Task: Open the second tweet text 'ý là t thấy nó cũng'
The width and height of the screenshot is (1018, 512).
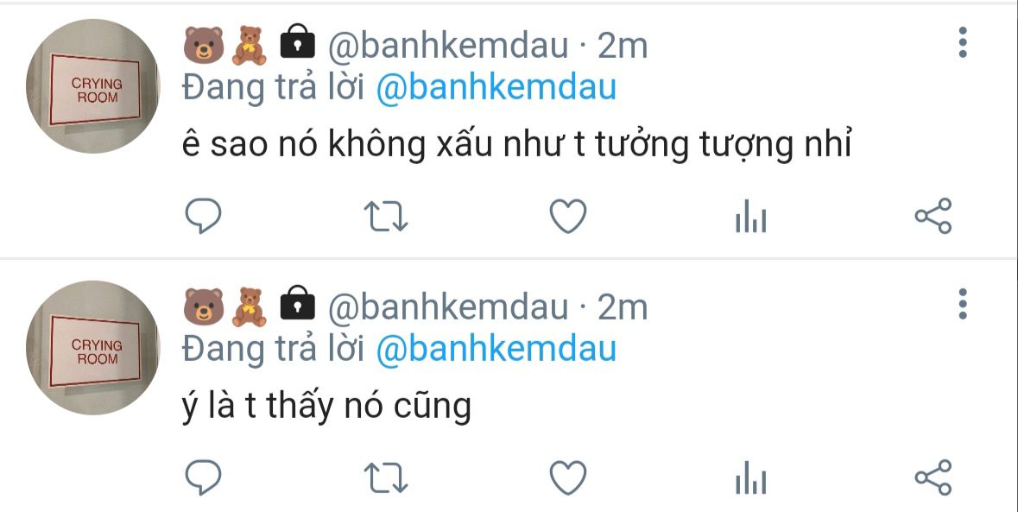Action: [x=326, y=408]
